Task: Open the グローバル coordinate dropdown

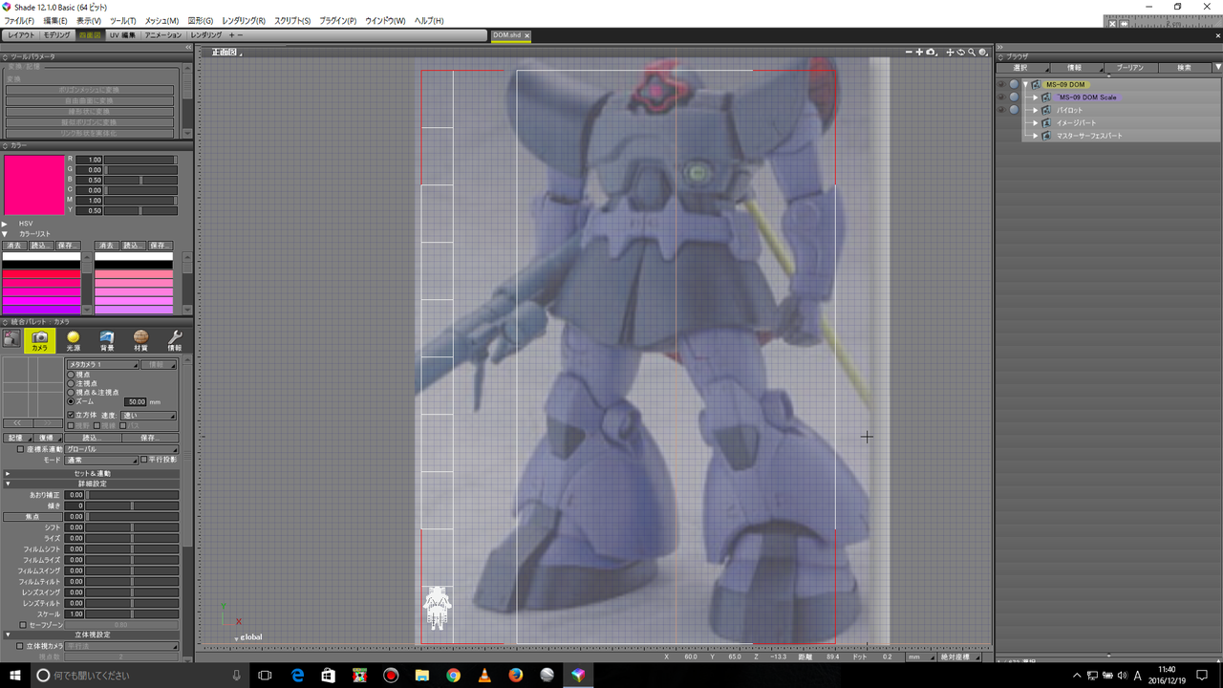Action: click(x=121, y=449)
